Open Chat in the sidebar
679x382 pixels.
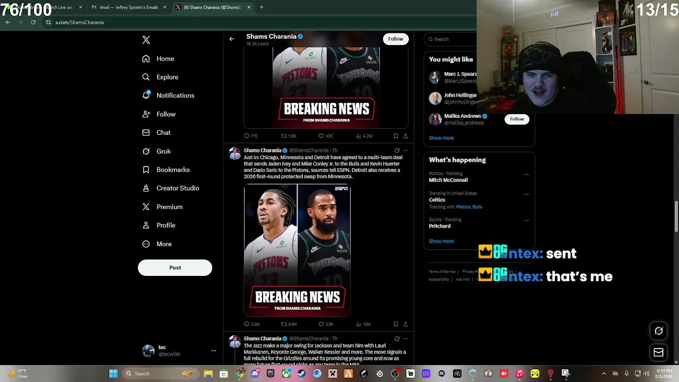(156, 133)
